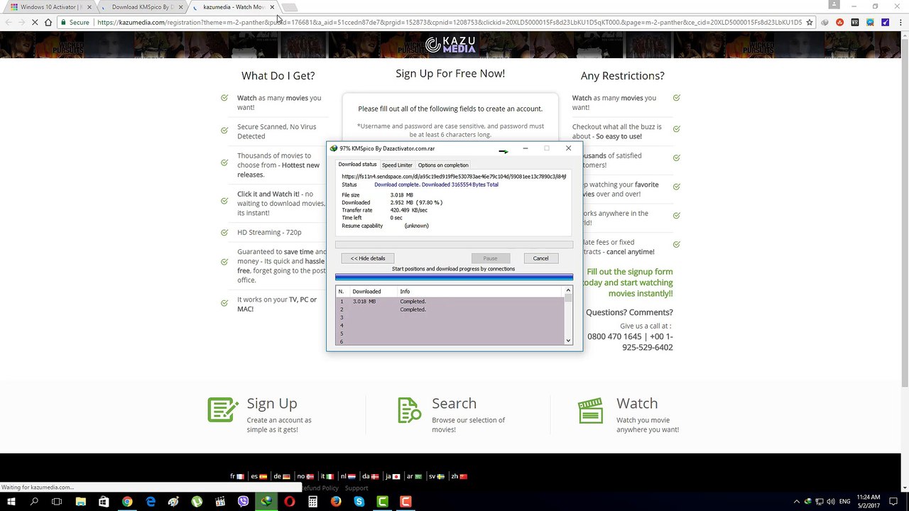The width and height of the screenshot is (909, 511).
Task: Show hidden system tray icons
Action: click(x=796, y=502)
